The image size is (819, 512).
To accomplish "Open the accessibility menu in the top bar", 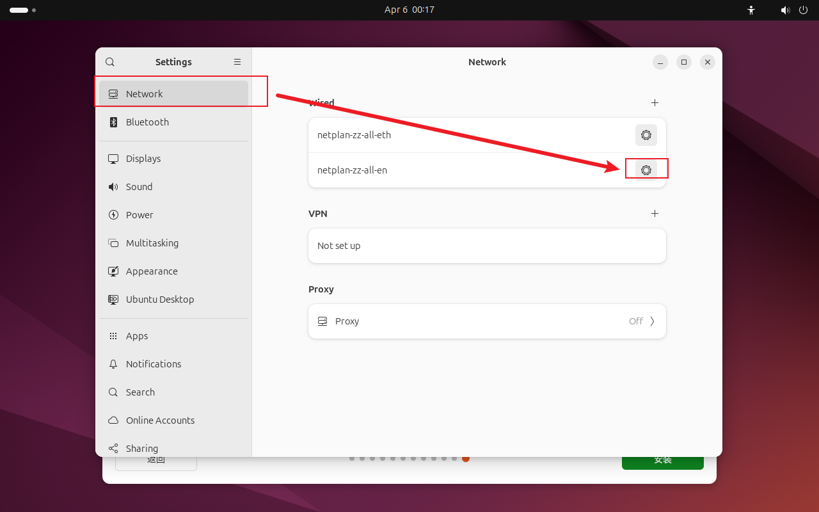I will coord(751,10).
